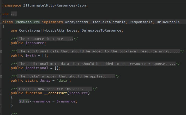Collapse the __construct function fold marker

pyautogui.click(x=1, y=93)
